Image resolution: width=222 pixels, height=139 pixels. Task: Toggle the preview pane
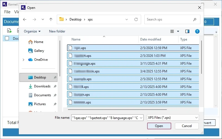click(187, 31)
